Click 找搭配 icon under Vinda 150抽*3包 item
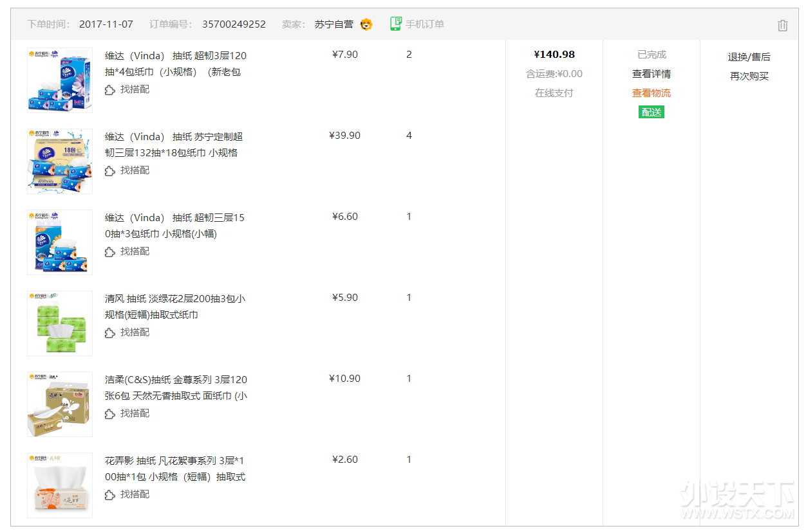The height and width of the screenshot is (531, 806). 110,252
